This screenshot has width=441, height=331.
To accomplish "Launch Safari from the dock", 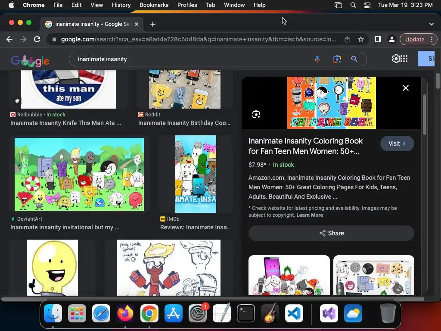I will coord(101,313).
